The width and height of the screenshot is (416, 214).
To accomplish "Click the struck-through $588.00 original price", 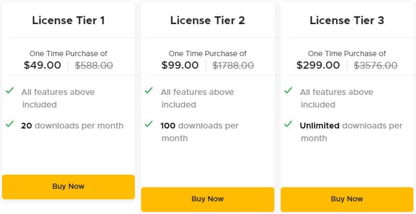I will click(94, 66).
